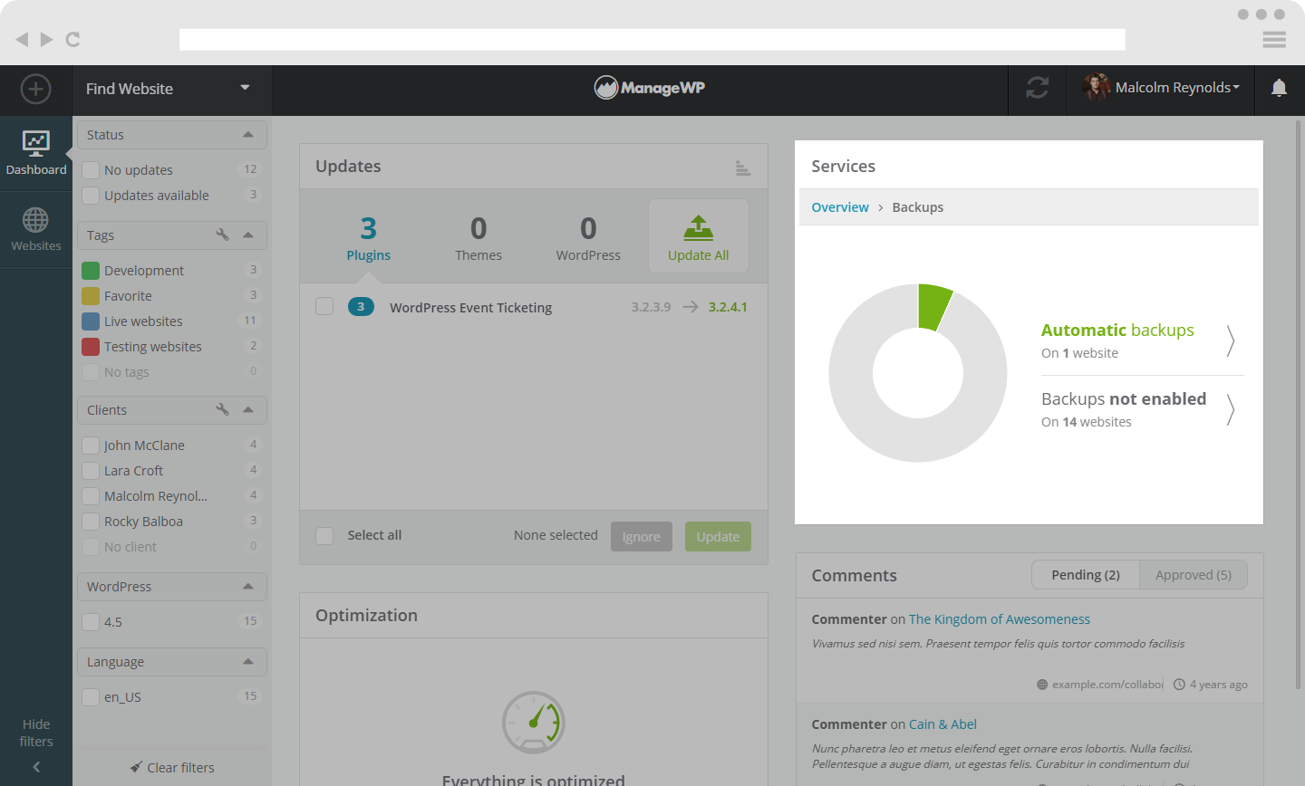Click the Tags wrench settings icon
Screen dimensions: 1305x786
222,235
